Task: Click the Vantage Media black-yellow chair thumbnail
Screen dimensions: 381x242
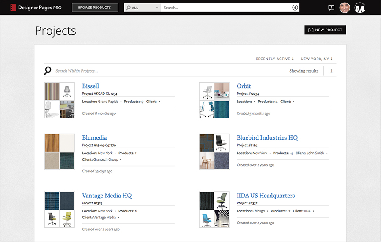Action: (x=52, y=219)
